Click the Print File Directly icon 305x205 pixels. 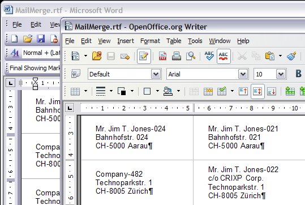coord(177,56)
